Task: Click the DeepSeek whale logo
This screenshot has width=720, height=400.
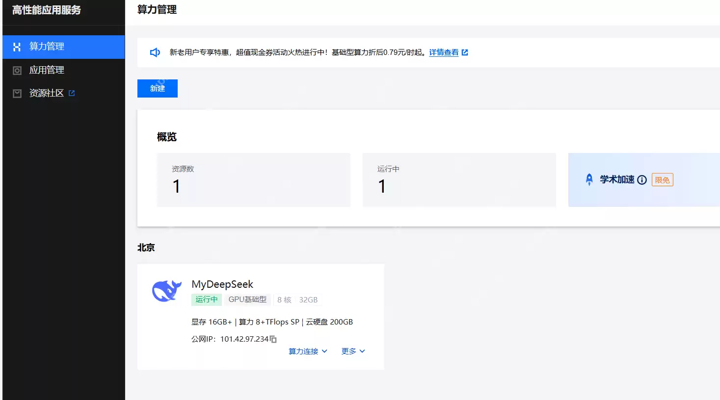Action: [x=167, y=290]
